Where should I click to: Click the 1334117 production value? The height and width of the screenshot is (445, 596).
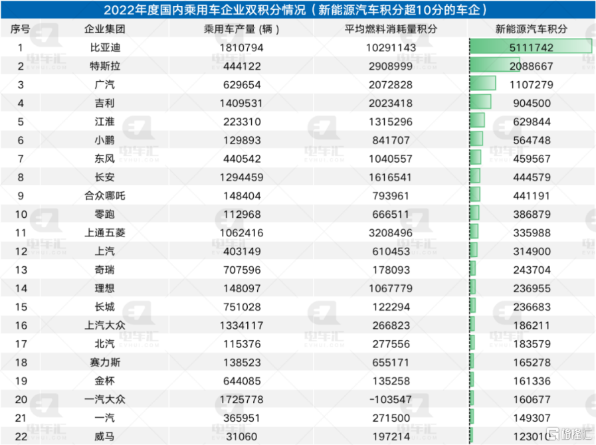[241, 325]
